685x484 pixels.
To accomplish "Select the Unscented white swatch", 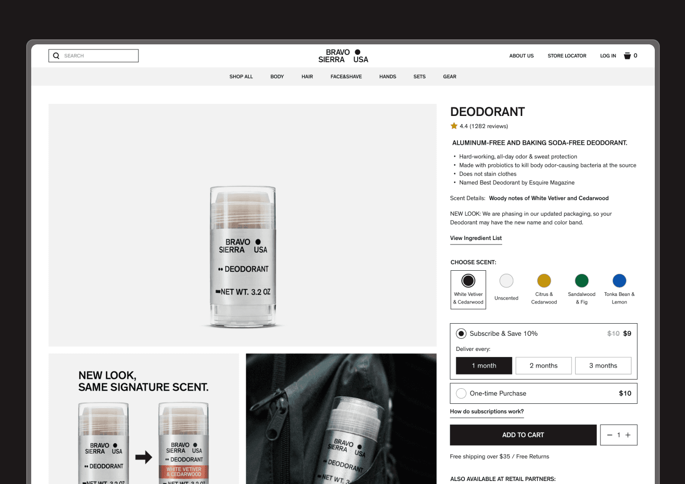I will coord(506,280).
